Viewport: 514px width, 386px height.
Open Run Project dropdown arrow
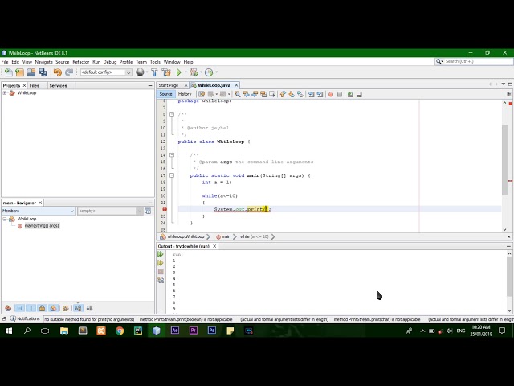pyautogui.click(x=186, y=72)
